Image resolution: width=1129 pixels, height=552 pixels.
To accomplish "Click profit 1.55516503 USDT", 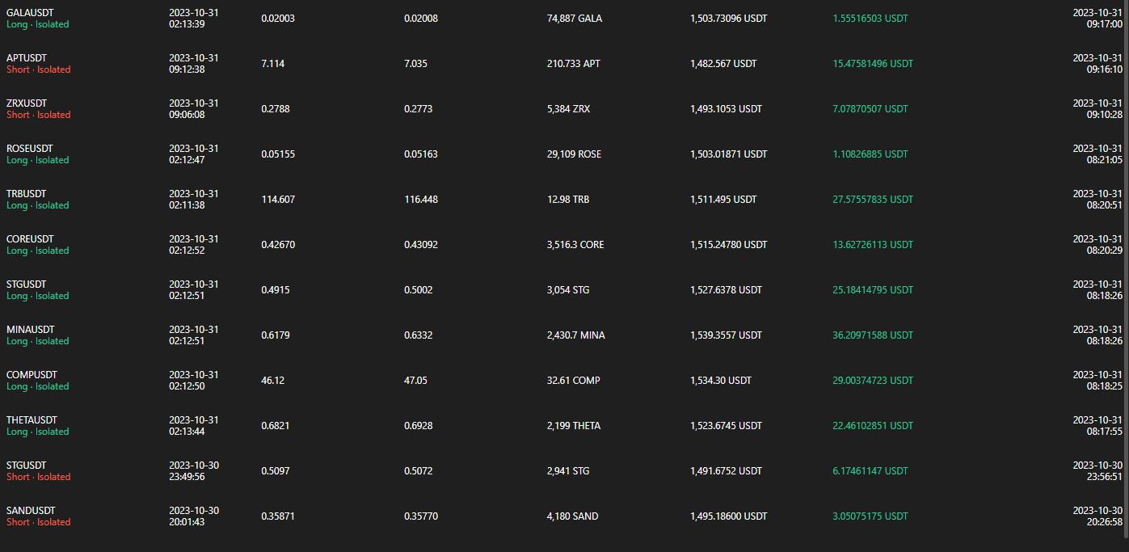I will coord(870,18).
